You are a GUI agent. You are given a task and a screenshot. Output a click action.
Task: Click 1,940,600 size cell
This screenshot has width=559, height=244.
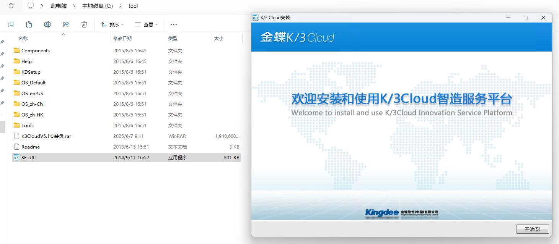tap(227, 136)
